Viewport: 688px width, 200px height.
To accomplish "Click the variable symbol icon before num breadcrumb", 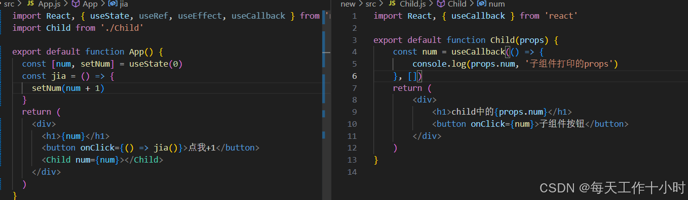I will tap(481, 4).
